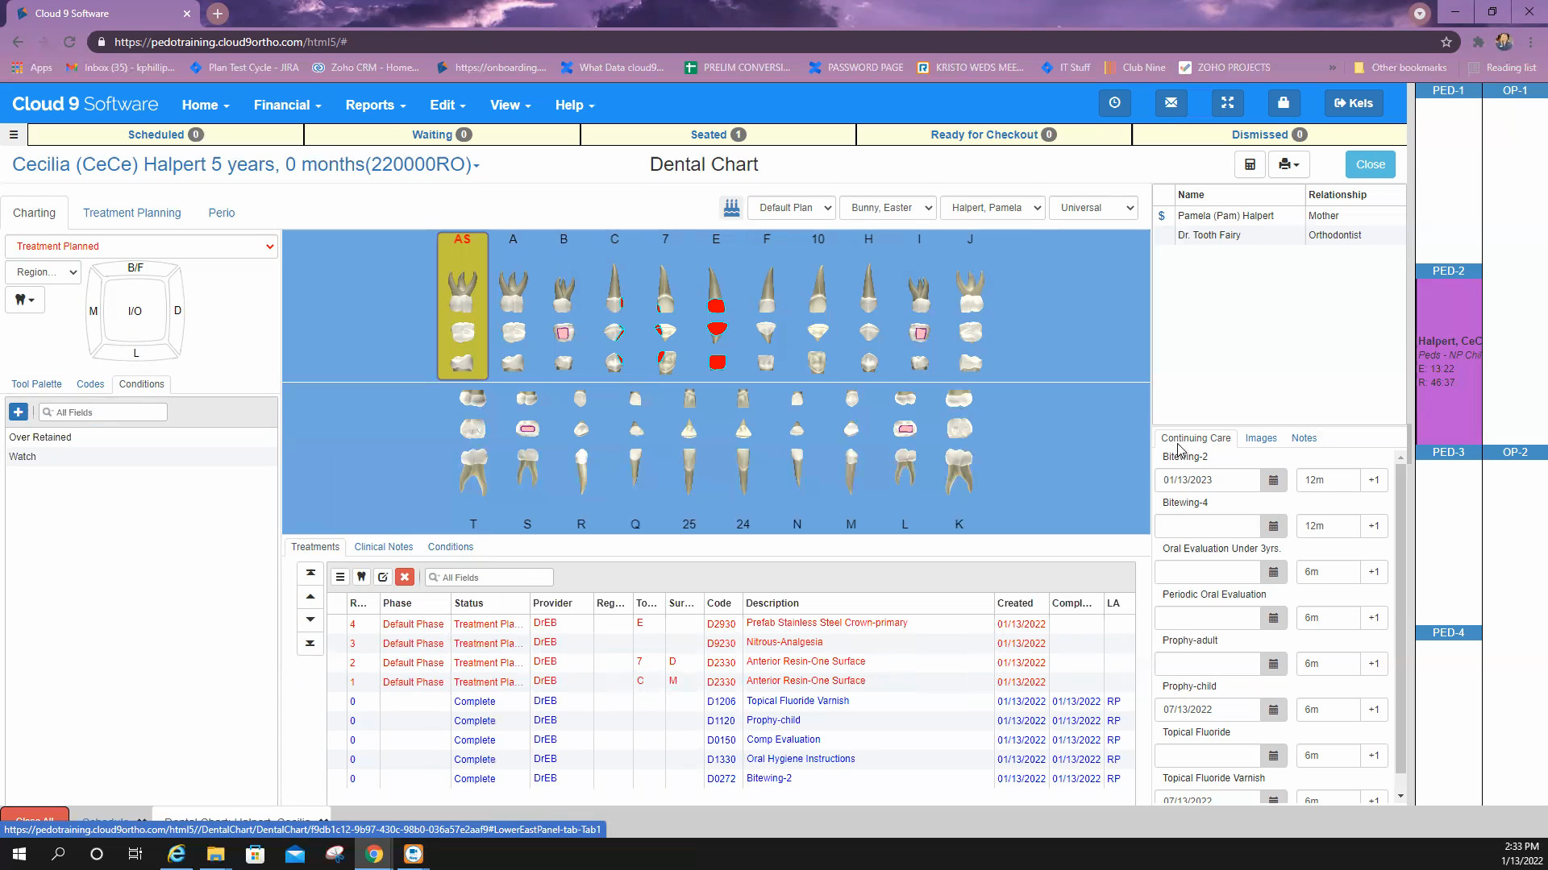The width and height of the screenshot is (1548, 870).
Task: Switch to the Treatment Planning tab
Action: click(x=131, y=213)
